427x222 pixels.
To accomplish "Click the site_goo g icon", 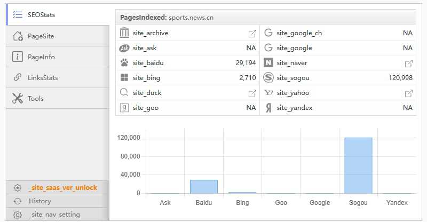I will click(x=124, y=108).
